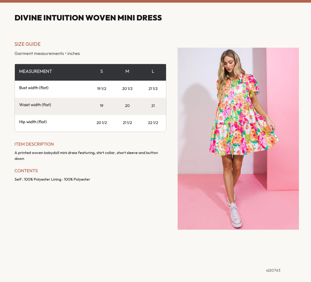
Task: Select the Waist width (flat) row label
Action: [x=35, y=105]
